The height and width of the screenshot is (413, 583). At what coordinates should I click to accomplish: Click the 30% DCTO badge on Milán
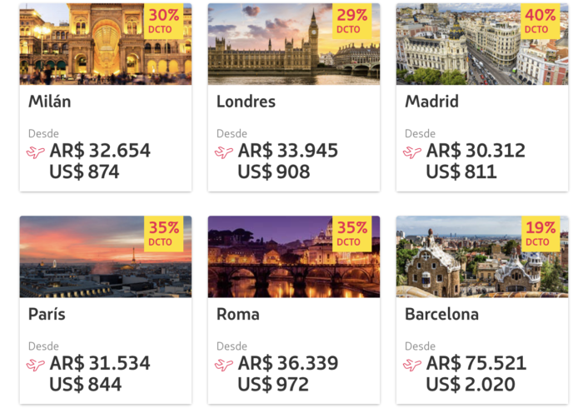[163, 21]
